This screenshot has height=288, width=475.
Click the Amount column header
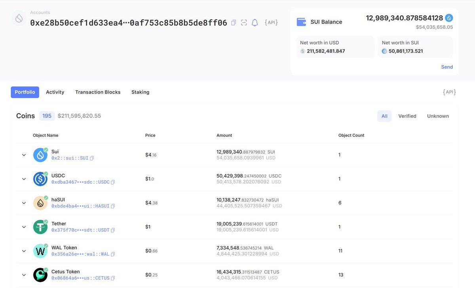pyautogui.click(x=224, y=135)
